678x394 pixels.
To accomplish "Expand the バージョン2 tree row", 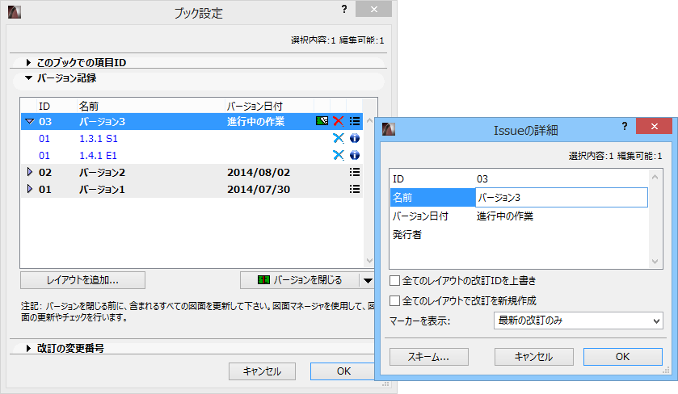I will (29, 172).
